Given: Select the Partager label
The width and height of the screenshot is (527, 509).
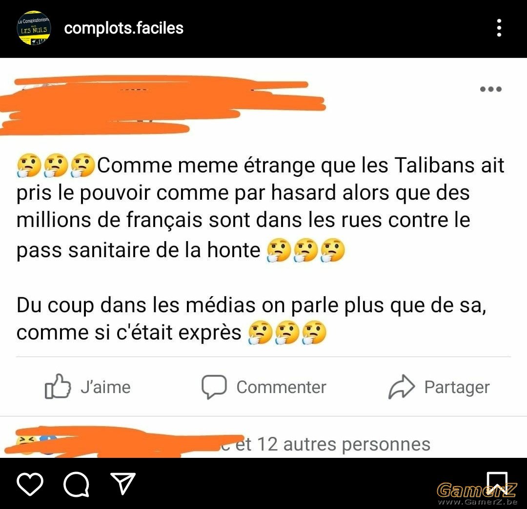Looking at the screenshot, I should pyautogui.click(x=457, y=388).
